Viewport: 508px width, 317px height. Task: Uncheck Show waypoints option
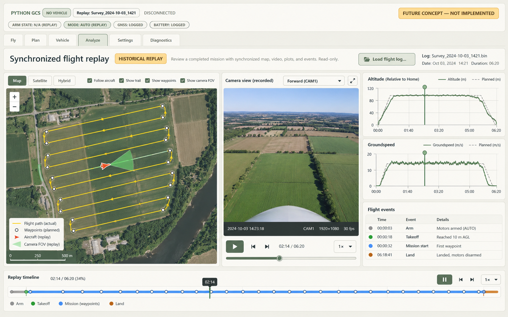point(147,81)
